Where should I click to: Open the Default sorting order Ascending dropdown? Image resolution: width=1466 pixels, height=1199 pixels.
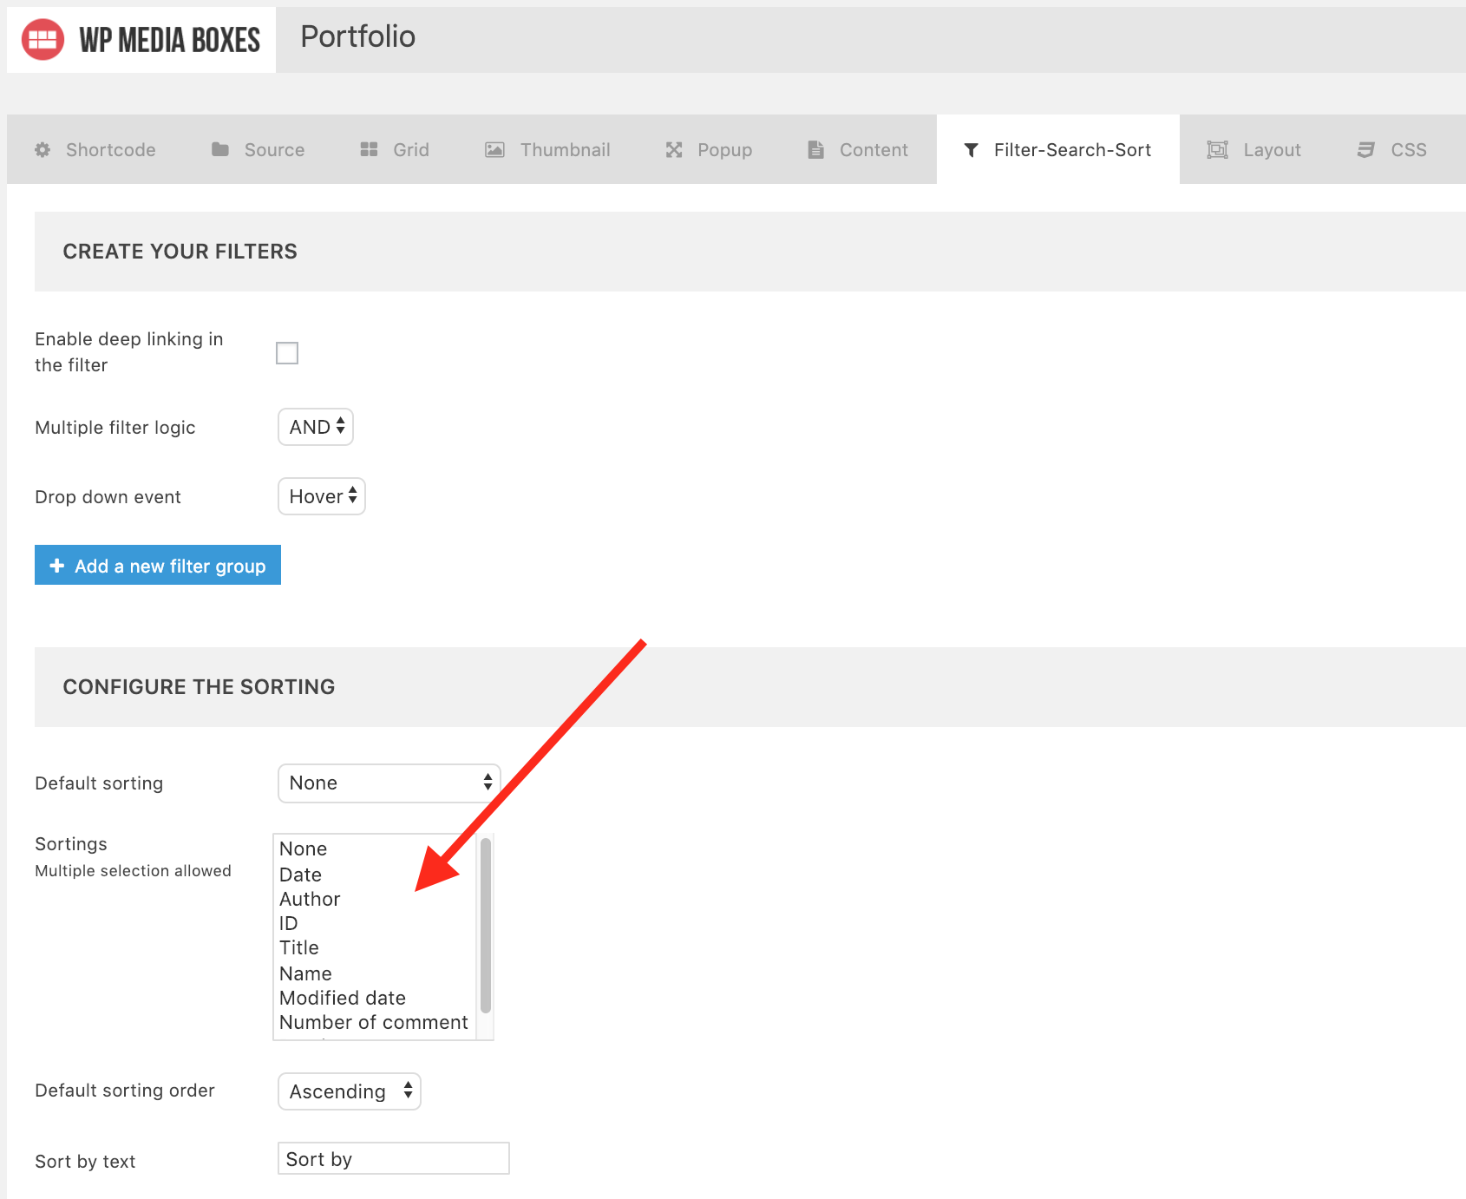tap(350, 1091)
